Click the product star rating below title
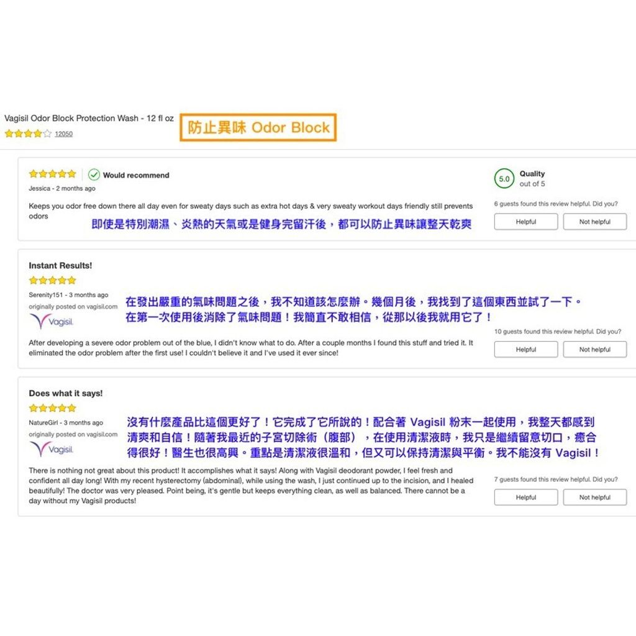Screen dimensions: 636x636 [x=28, y=134]
